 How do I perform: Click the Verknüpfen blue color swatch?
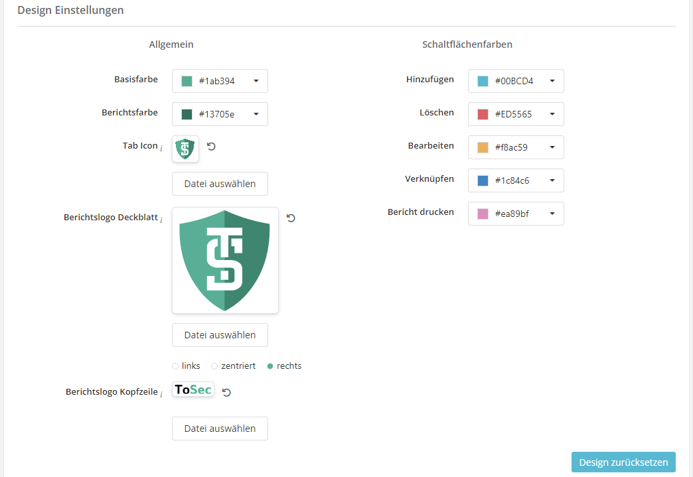[483, 180]
